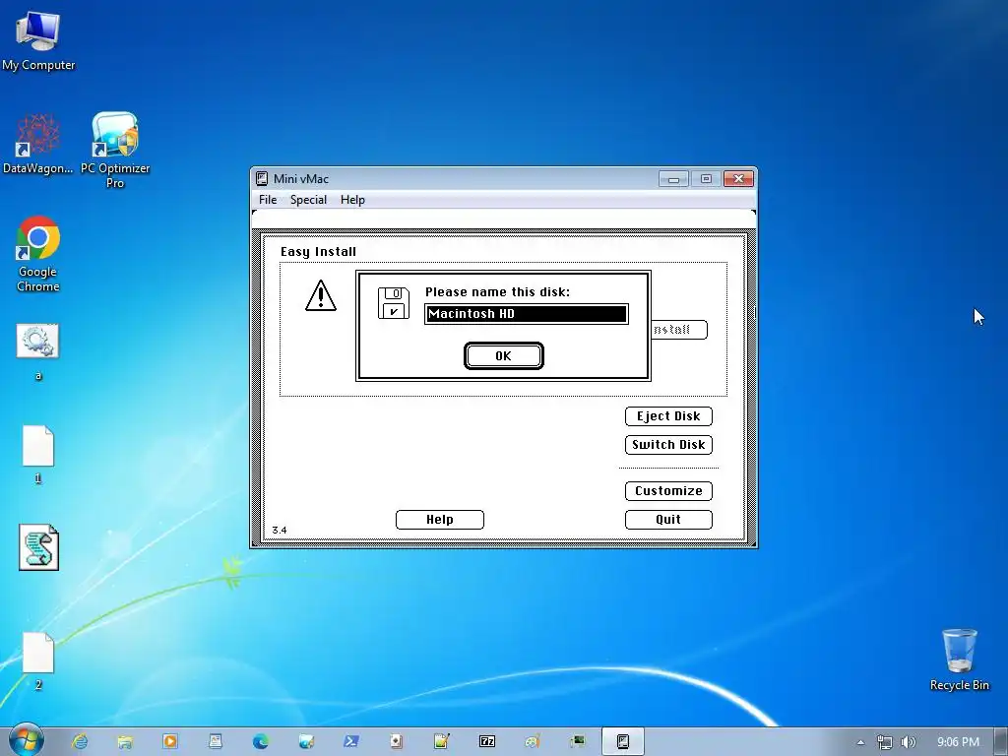The image size is (1008, 756).
Task: Click the Switch Disk button
Action: click(668, 445)
